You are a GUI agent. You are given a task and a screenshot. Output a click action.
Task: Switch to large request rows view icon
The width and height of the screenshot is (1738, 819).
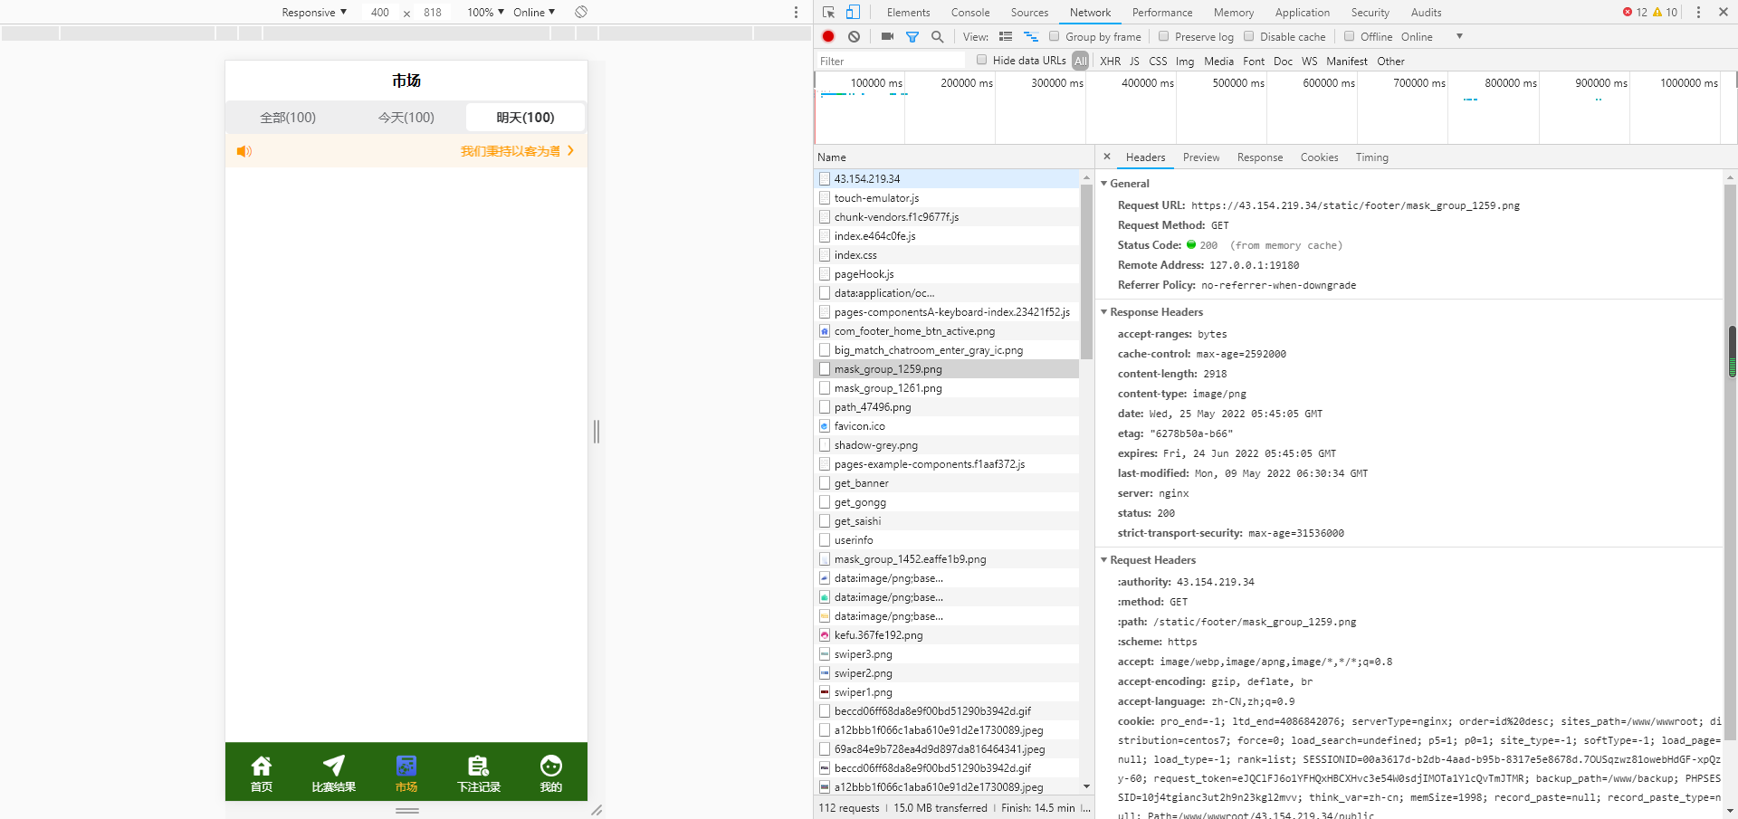click(1006, 36)
